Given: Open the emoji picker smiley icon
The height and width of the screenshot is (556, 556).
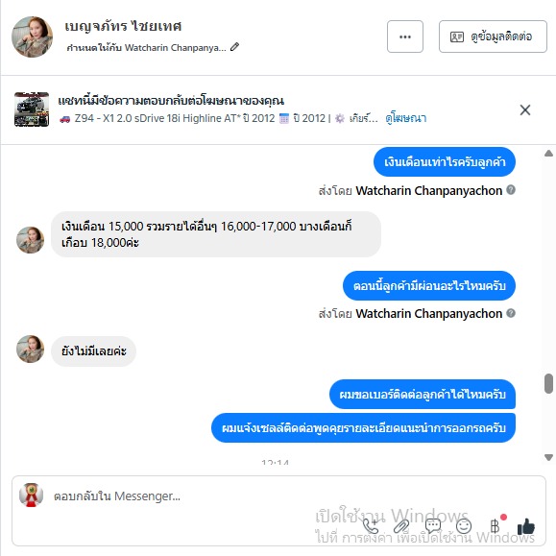Looking at the screenshot, I should pos(464,526).
